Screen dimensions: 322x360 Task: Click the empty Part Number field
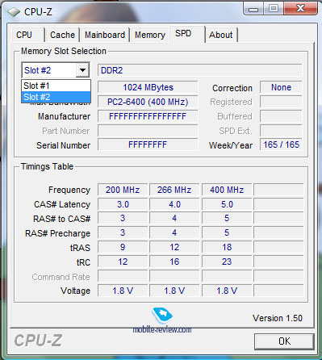point(148,131)
